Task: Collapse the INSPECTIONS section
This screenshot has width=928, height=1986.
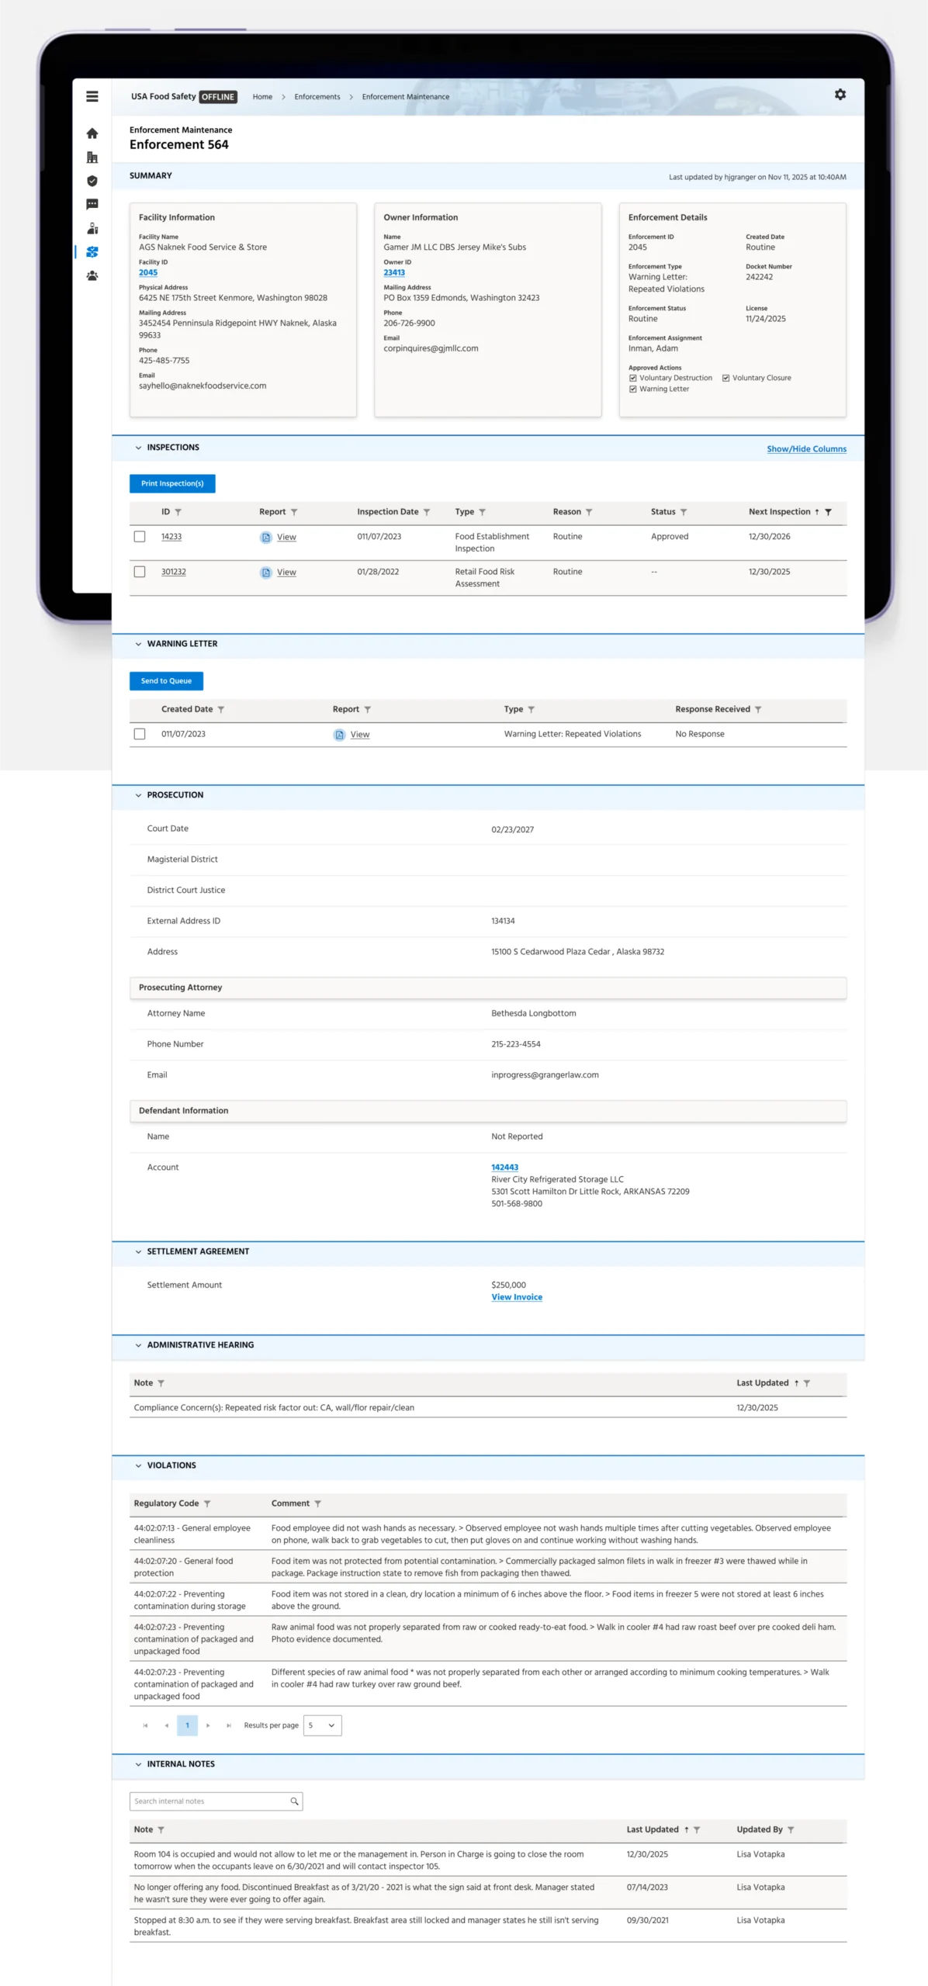Action: coord(138,448)
